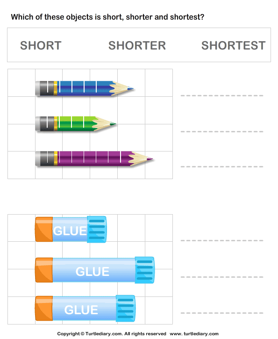The image size is (278, 339).
Task: Click the question heading text
Action: 107,17
